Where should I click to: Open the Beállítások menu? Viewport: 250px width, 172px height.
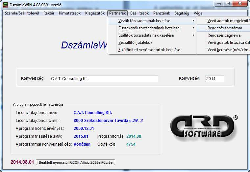coord(139,13)
